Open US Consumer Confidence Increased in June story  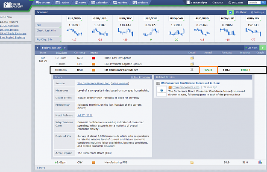pyautogui.click(x=190, y=83)
